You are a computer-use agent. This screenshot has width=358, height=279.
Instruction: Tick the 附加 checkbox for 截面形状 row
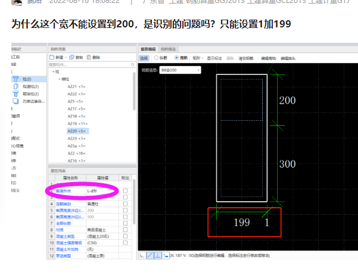[x=125, y=191]
